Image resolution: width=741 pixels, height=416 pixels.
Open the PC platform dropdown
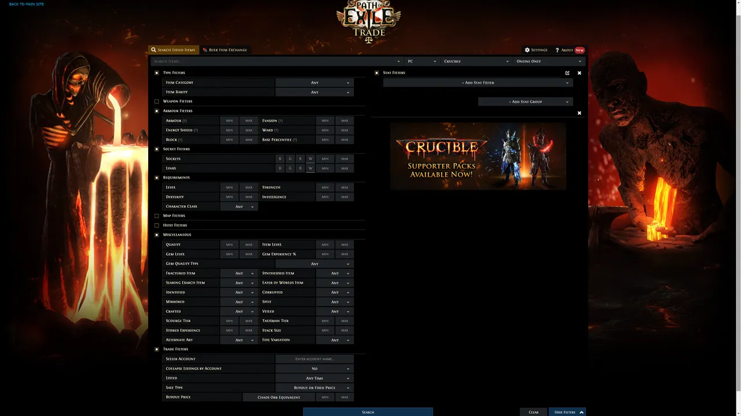coord(421,61)
